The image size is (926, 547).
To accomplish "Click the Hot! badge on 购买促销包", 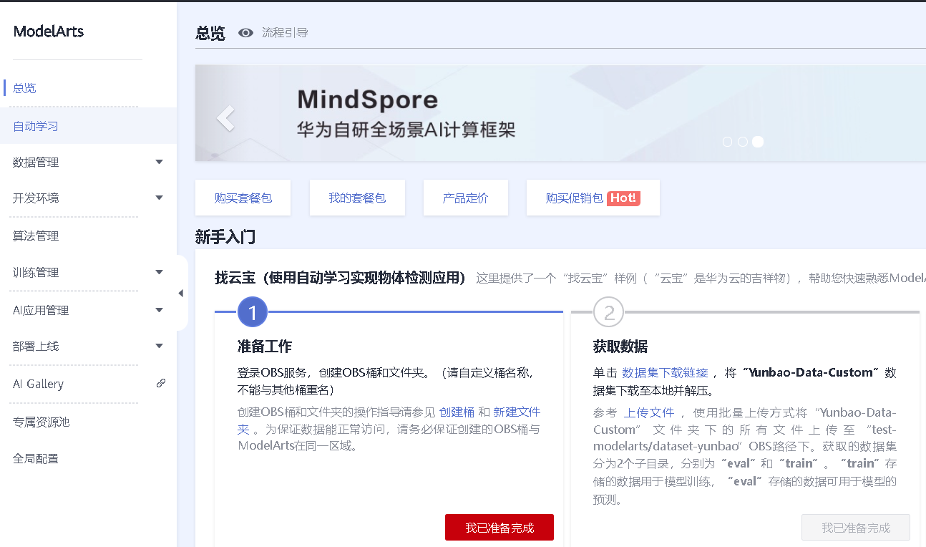I will (x=623, y=198).
